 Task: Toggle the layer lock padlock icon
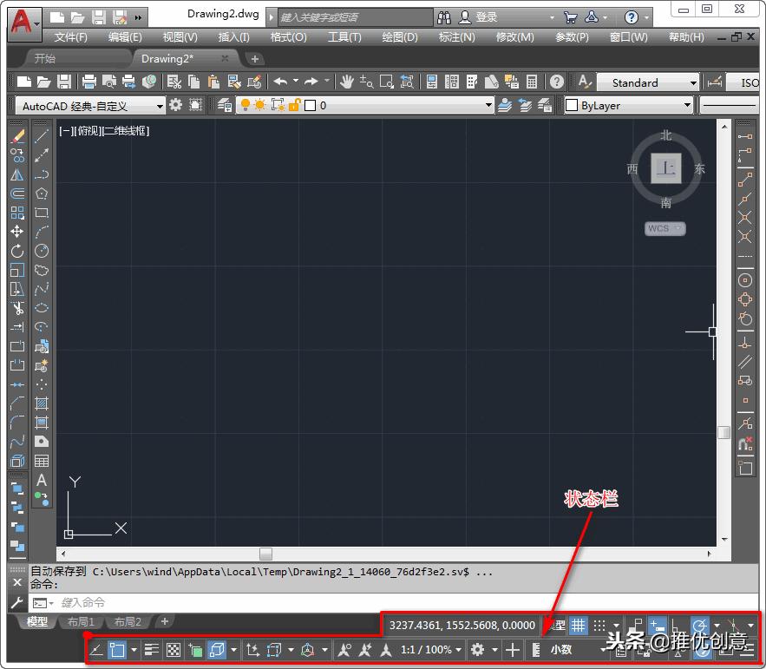click(295, 104)
